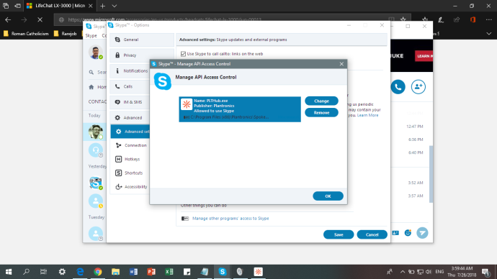Open taskbar search

pos(26,272)
